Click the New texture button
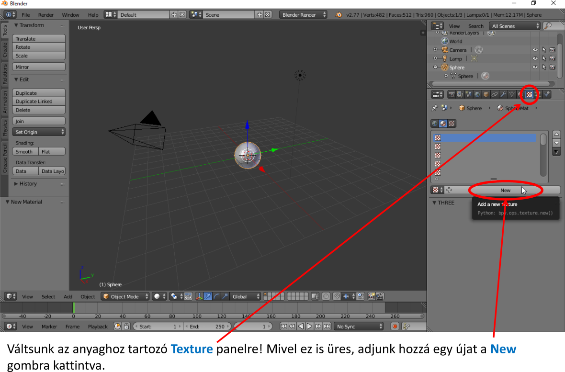565x372 pixels. [505, 191]
